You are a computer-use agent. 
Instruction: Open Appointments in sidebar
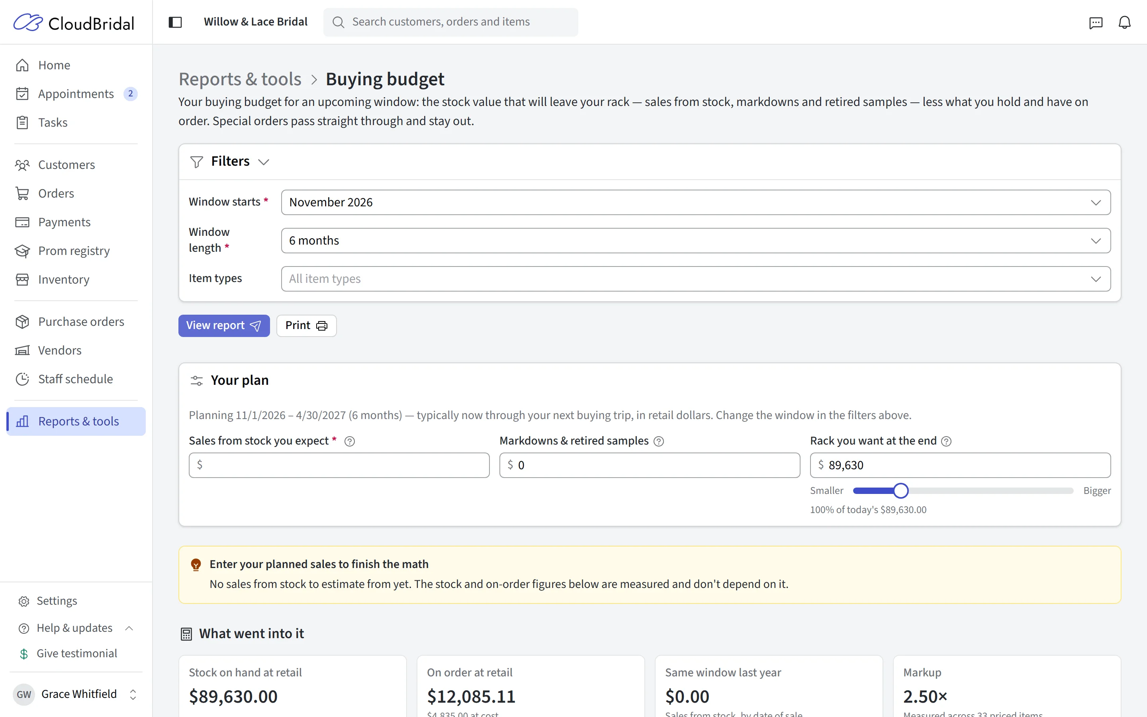pyautogui.click(x=76, y=94)
